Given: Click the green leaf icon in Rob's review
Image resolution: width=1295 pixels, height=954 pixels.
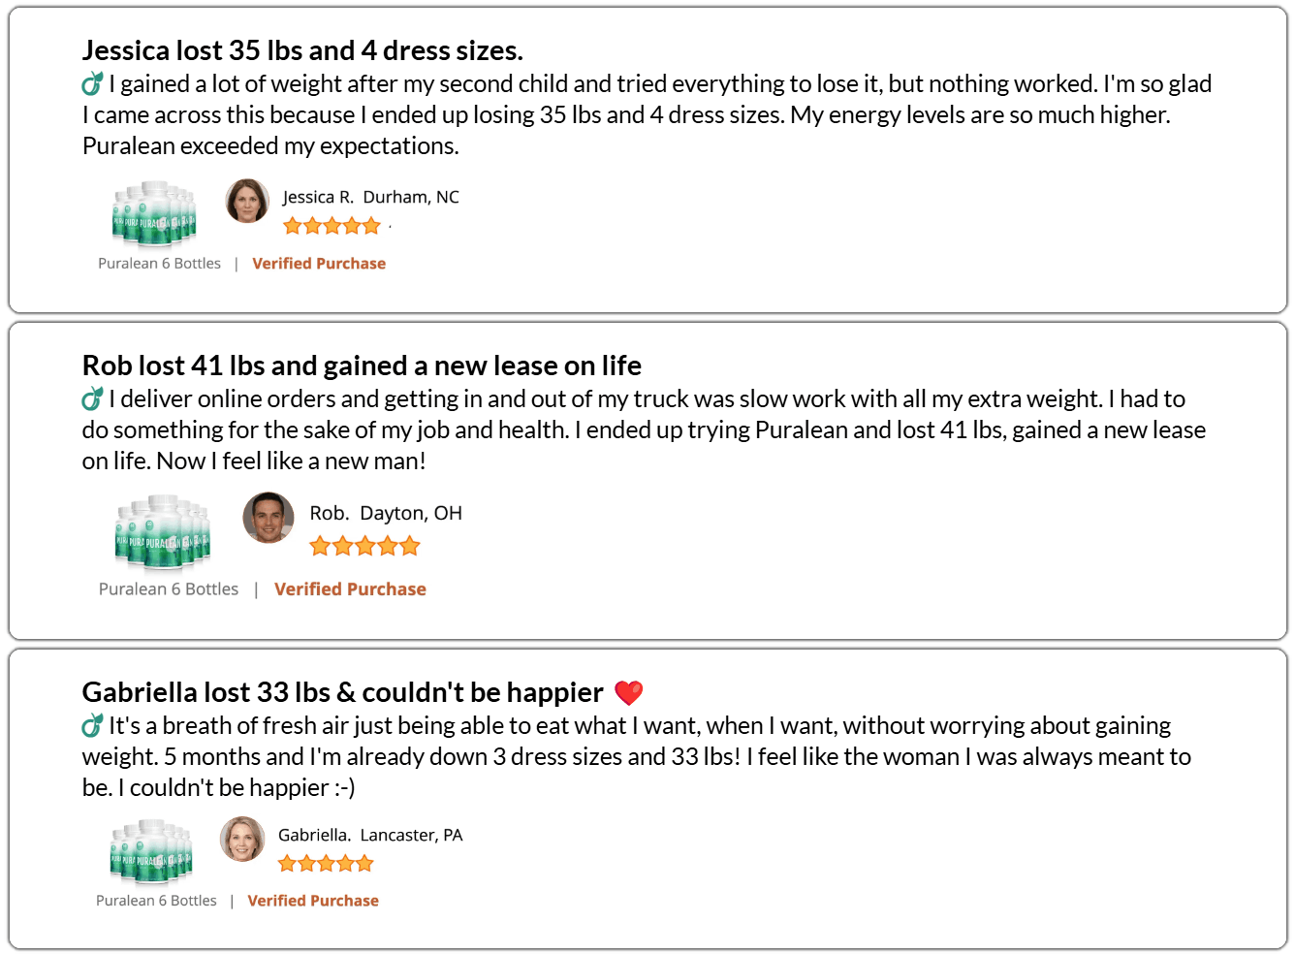Looking at the screenshot, I should click(92, 398).
